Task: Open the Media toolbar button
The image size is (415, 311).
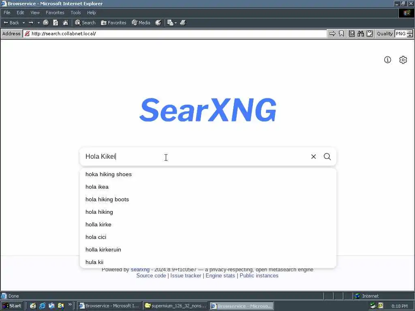Action: coord(141,23)
